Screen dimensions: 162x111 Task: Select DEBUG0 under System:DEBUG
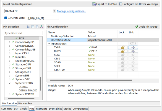23,87
